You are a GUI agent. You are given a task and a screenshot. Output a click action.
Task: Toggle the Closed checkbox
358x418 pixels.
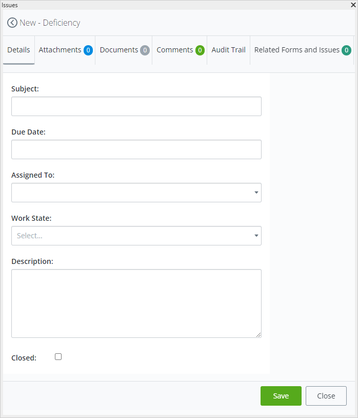(58, 357)
